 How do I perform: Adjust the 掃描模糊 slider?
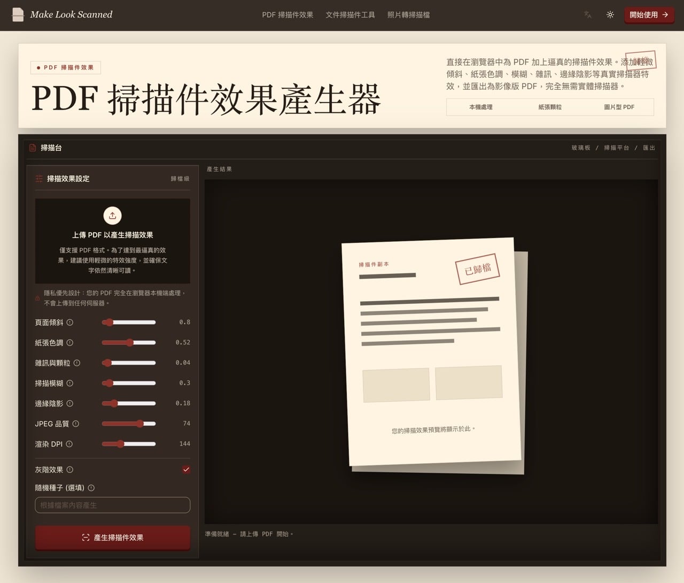click(129, 383)
